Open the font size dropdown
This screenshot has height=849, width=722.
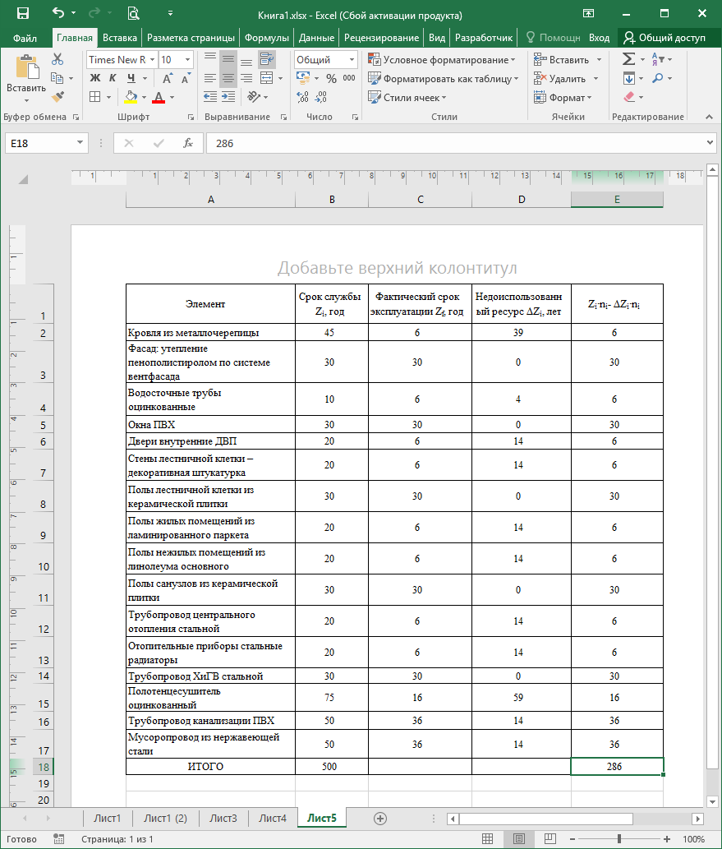pos(188,59)
